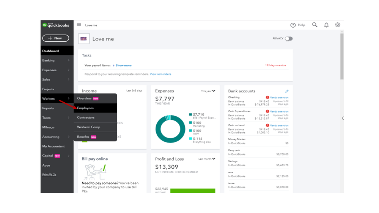The height and width of the screenshot is (213, 379).
Task: Click the Help question mark icon
Action: point(293,25)
